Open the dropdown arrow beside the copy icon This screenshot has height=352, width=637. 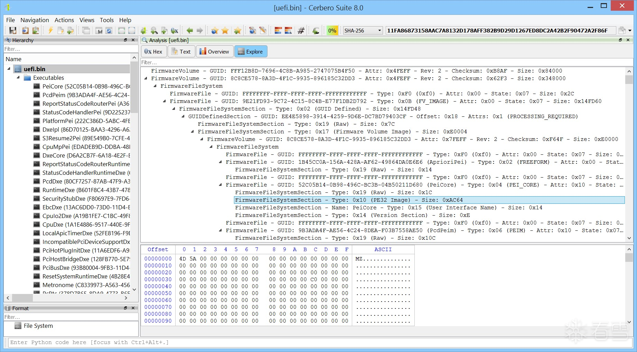pyautogui.click(x=630, y=31)
